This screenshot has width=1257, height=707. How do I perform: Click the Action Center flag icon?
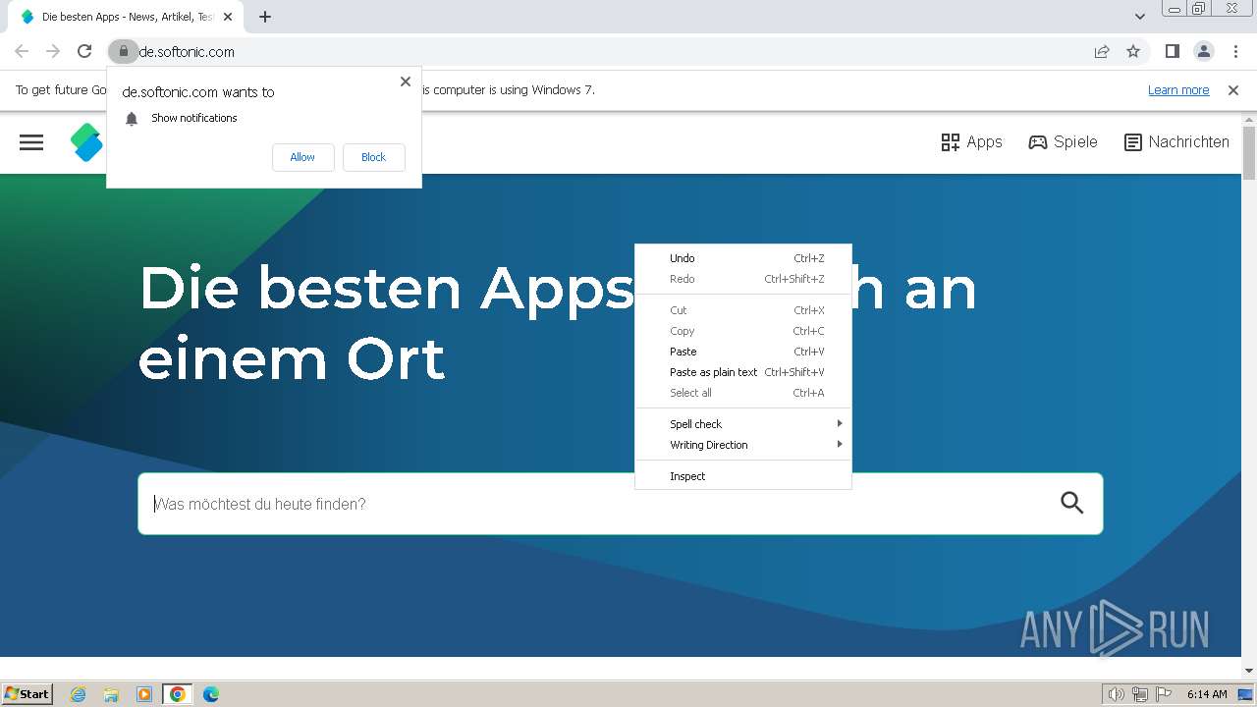[1164, 694]
